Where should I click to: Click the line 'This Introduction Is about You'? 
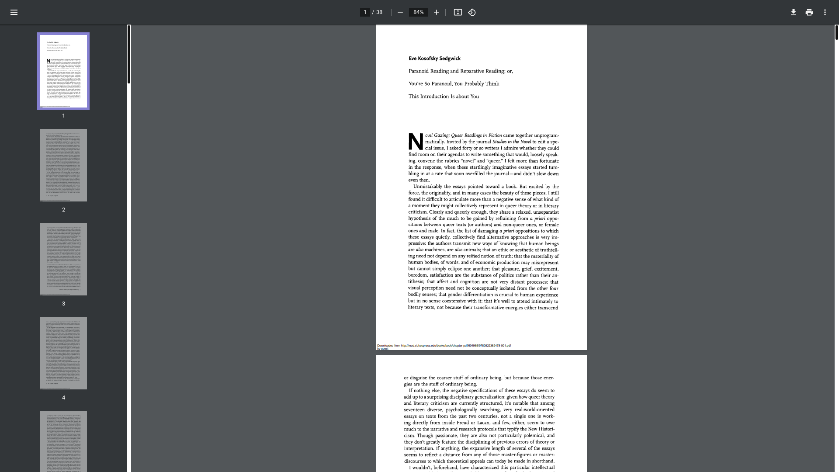444,97
